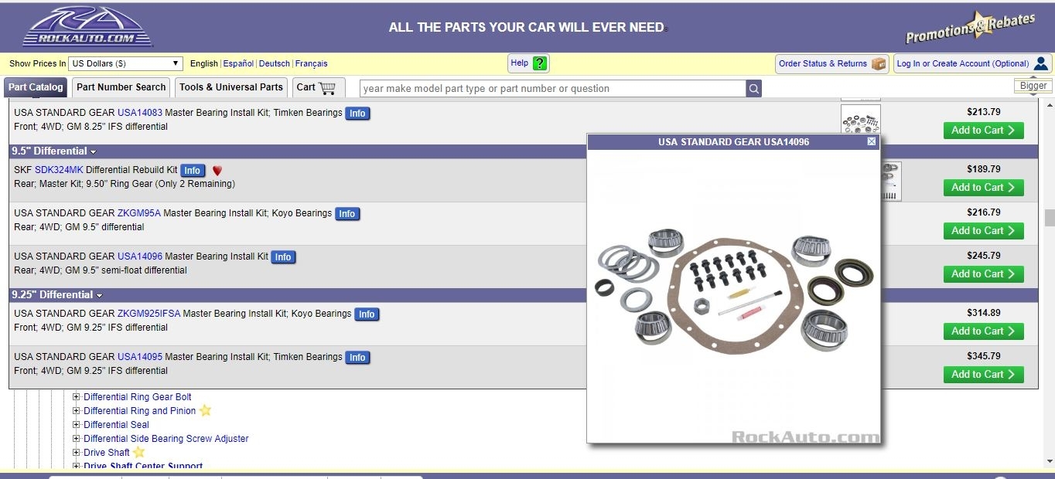Open Drive Shaft category link

coord(107,453)
